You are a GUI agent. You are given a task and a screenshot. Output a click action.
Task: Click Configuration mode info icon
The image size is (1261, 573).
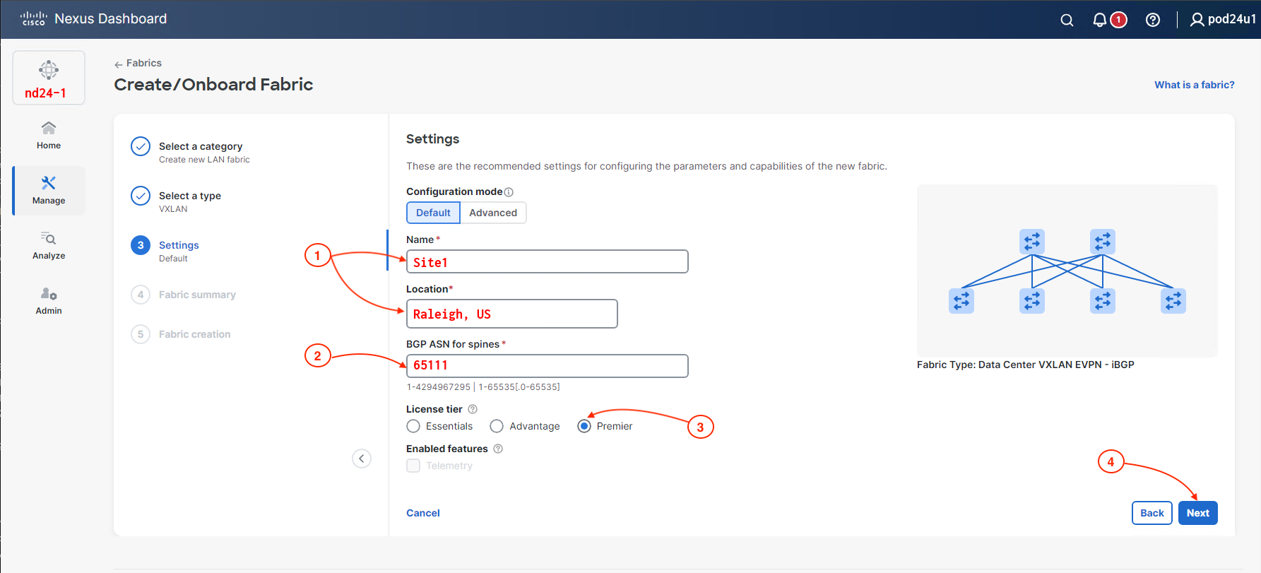(x=509, y=192)
